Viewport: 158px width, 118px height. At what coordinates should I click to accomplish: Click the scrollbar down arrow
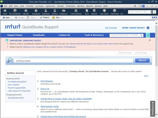point(157,114)
